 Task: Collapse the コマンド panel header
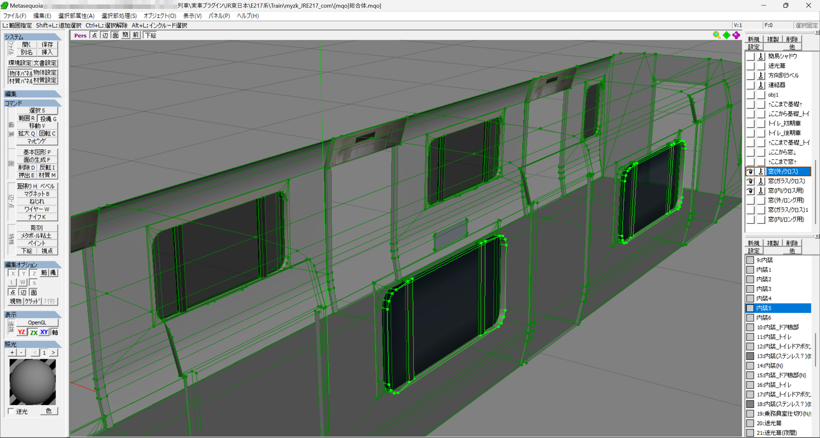(x=32, y=103)
